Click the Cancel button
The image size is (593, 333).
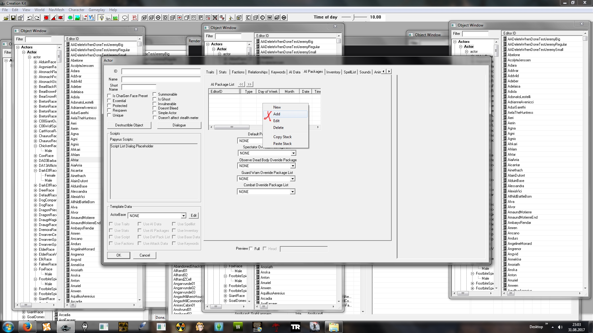point(145,255)
